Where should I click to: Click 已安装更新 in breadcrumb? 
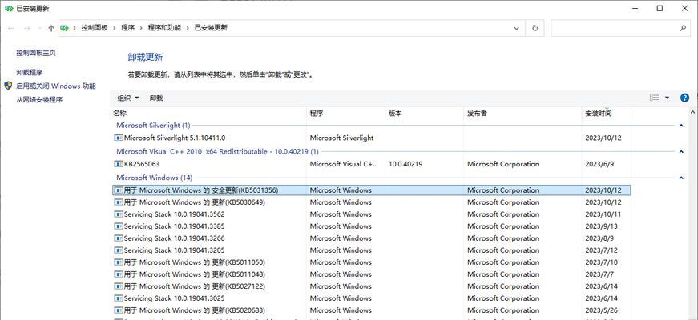click(x=211, y=28)
